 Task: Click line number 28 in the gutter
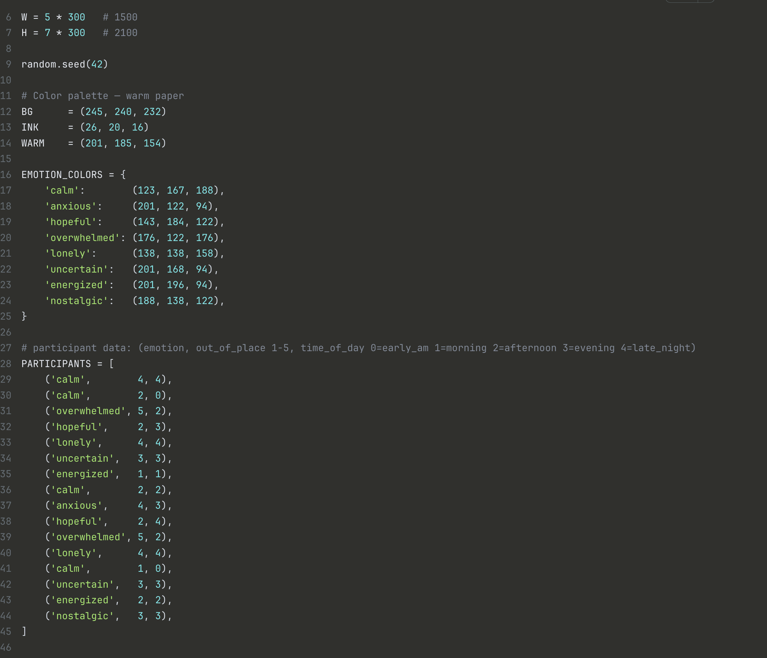pos(6,364)
